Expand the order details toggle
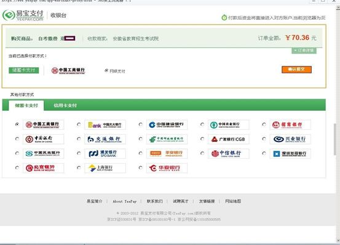 coord(304,50)
